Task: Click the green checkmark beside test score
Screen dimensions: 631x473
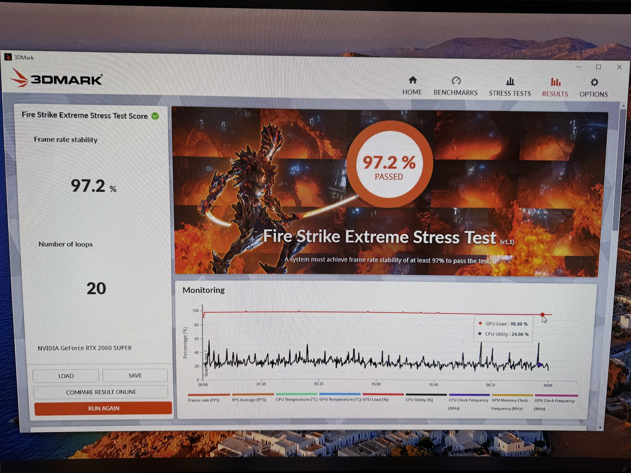Action: pos(155,116)
